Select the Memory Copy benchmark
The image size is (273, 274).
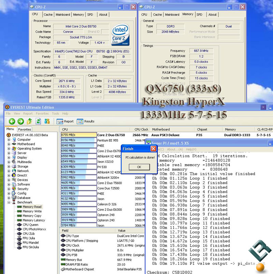(x=32, y=216)
